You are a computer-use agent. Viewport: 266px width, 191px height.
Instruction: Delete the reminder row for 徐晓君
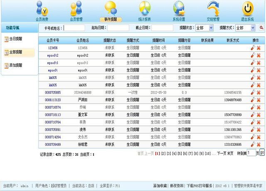coord(259,145)
